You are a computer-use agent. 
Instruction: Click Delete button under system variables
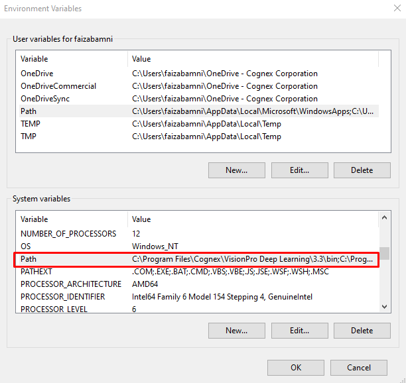(362, 331)
